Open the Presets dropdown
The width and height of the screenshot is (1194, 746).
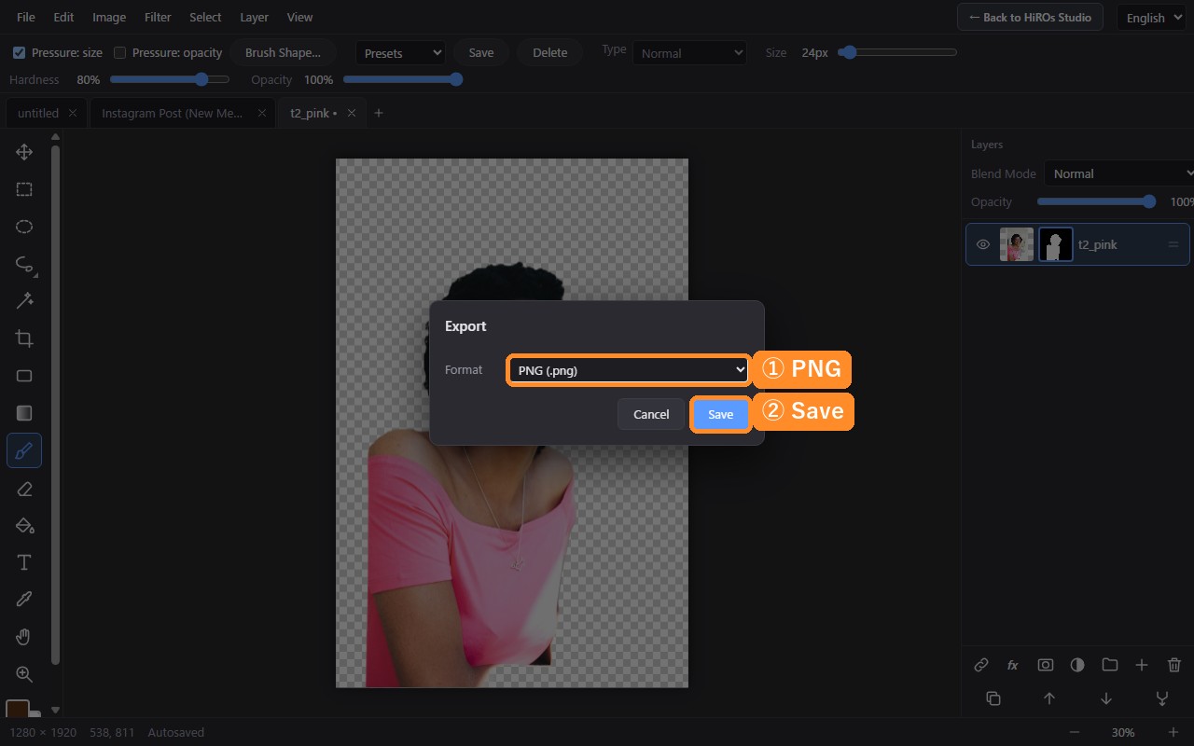[400, 53]
